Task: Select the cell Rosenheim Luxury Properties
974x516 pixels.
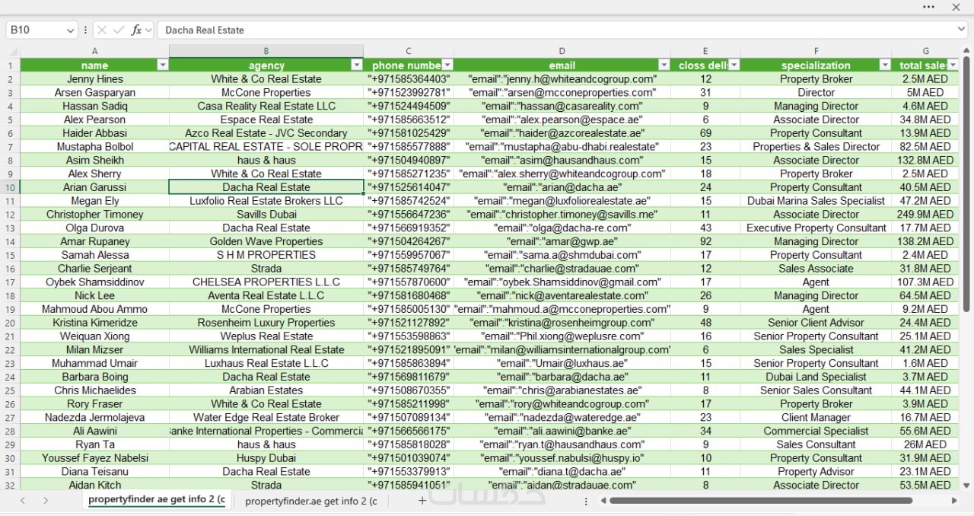Action: [266, 323]
